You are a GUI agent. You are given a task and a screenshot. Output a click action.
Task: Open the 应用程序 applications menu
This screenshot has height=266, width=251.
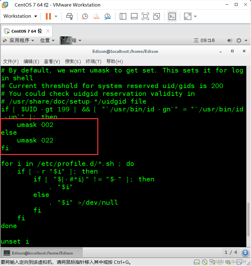pyautogui.click(x=18, y=40)
